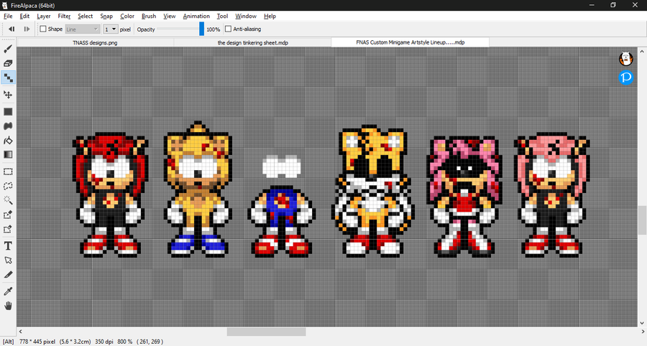Image resolution: width=647 pixels, height=346 pixels.
Task: Click the vertical scrollbar thumb
Action: click(x=642, y=220)
